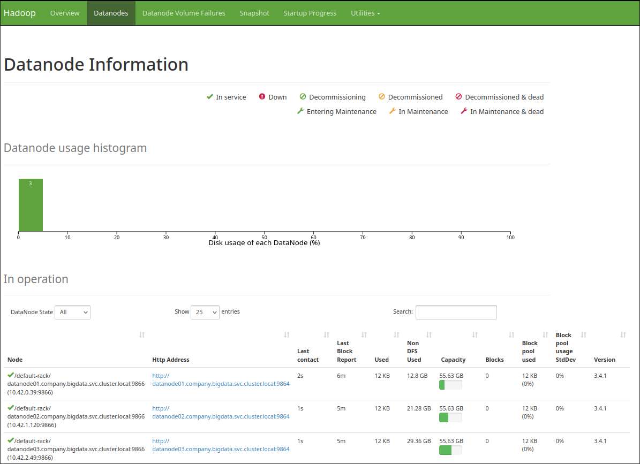Click the Decommissioning legend icon

(303, 97)
